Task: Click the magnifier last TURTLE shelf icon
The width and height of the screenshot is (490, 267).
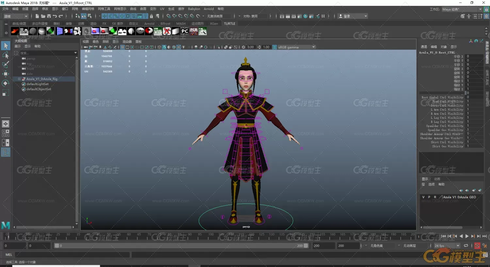Action: point(203,31)
